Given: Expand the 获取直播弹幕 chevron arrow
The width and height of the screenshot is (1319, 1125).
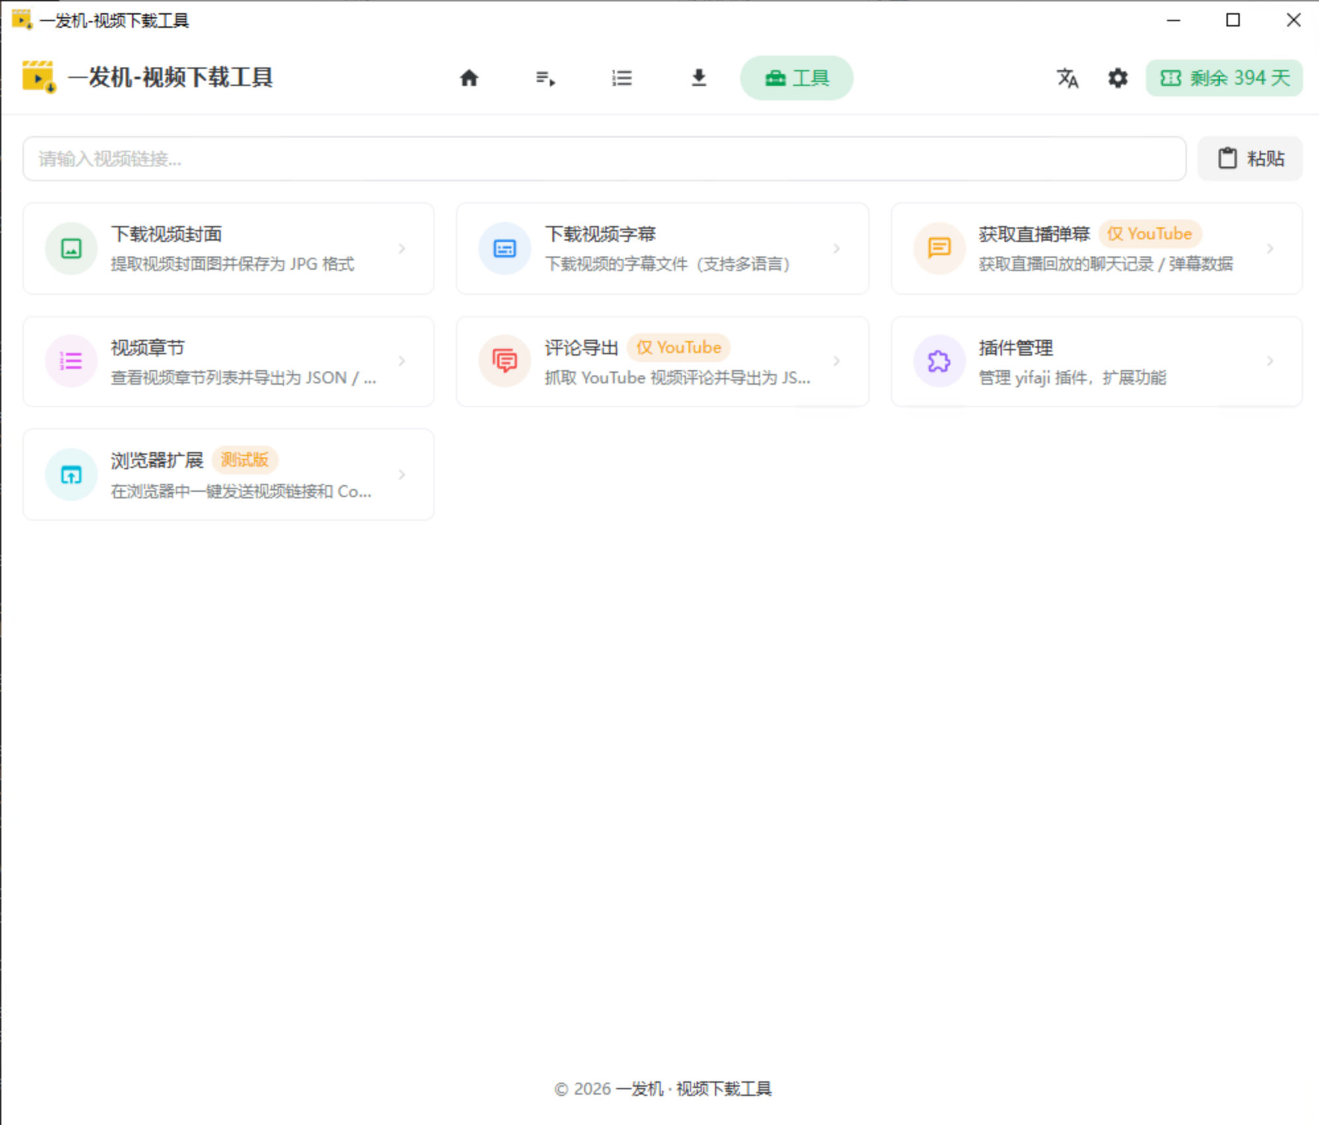Looking at the screenshot, I should 1270,249.
